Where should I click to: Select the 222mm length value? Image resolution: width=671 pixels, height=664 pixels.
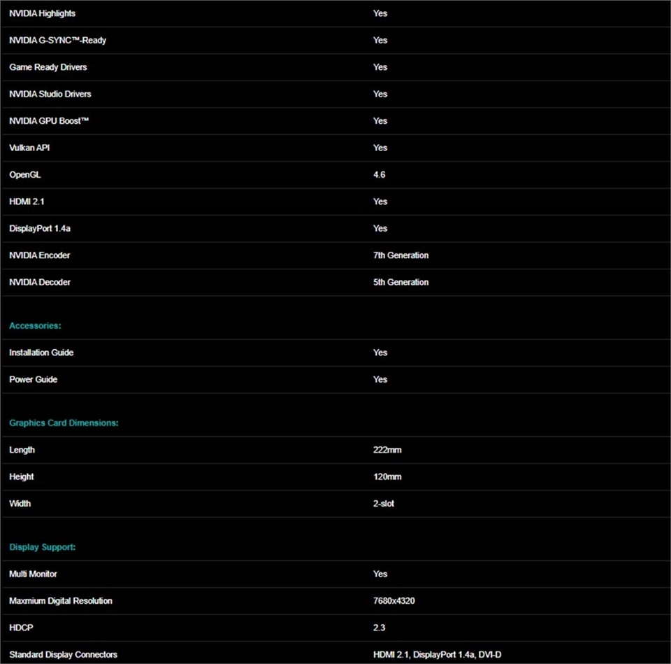(x=387, y=450)
